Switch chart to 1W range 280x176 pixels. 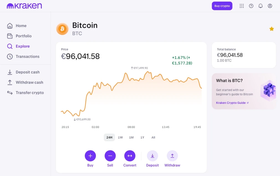[120, 137]
